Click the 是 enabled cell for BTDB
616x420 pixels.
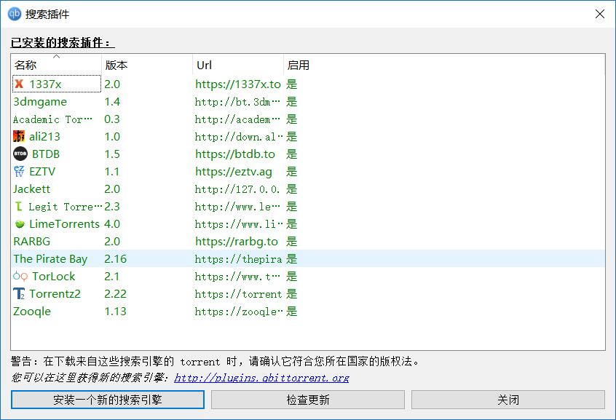coord(291,154)
